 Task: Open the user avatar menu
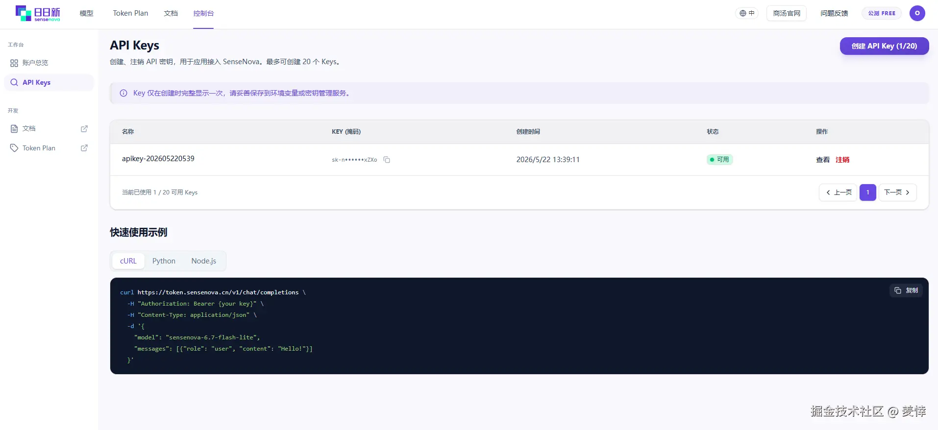[917, 13]
